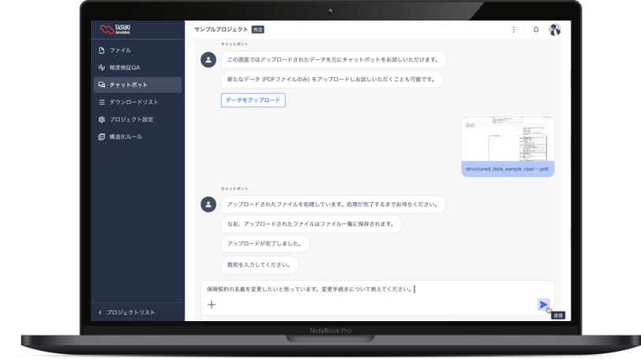The image size is (641, 359).
Task: Click the structured_data_sample PDF file name
Action: pyautogui.click(x=507, y=169)
